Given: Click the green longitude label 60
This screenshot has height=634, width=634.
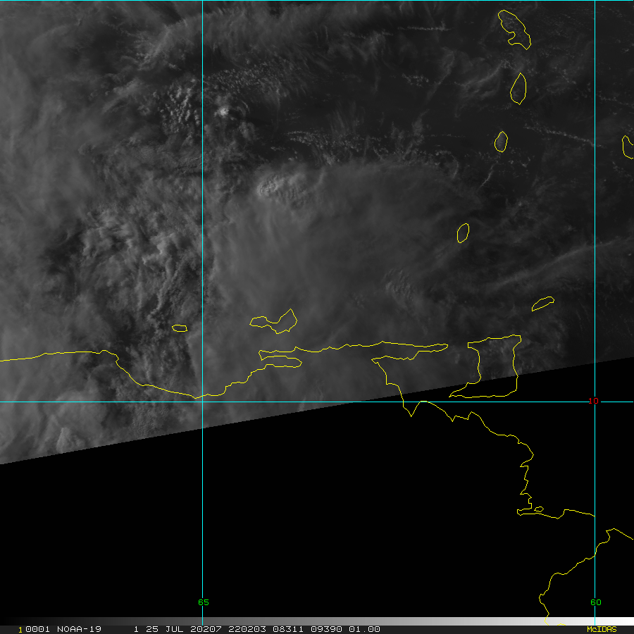Looking at the screenshot, I should (x=595, y=602).
